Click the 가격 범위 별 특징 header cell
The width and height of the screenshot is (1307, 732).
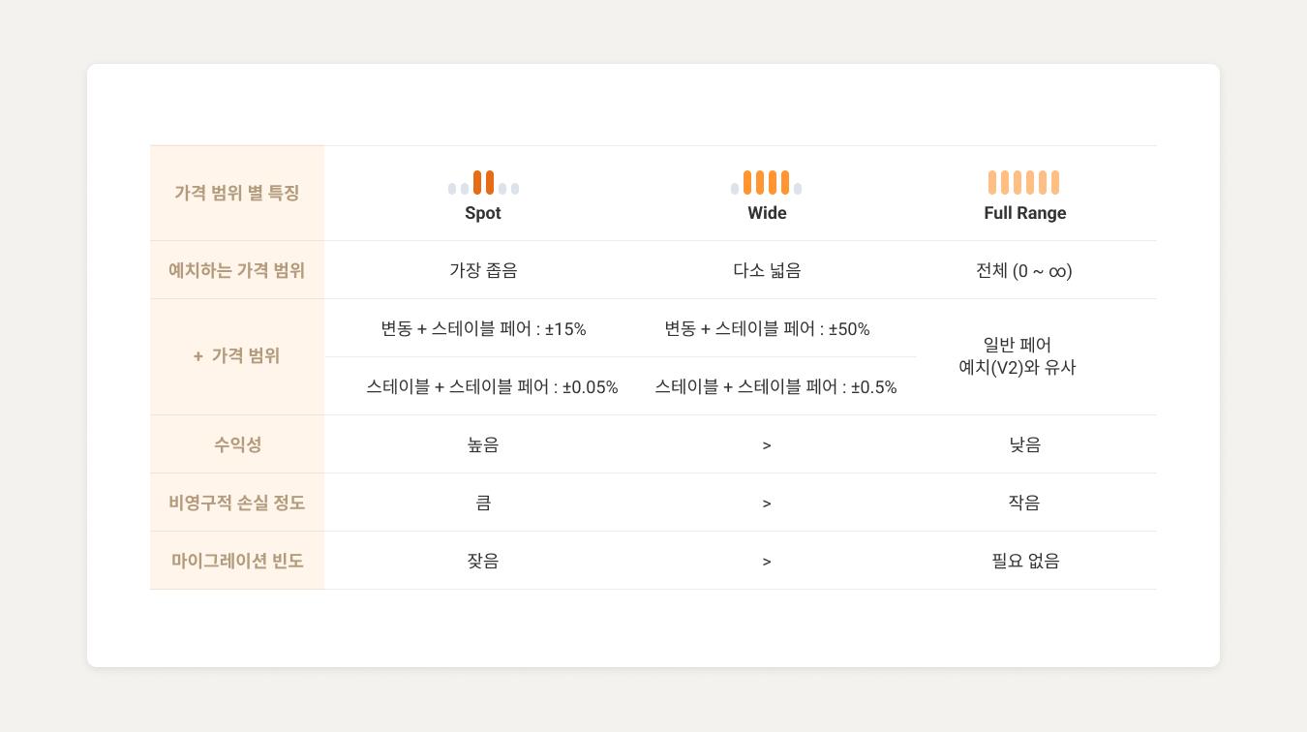[237, 193]
